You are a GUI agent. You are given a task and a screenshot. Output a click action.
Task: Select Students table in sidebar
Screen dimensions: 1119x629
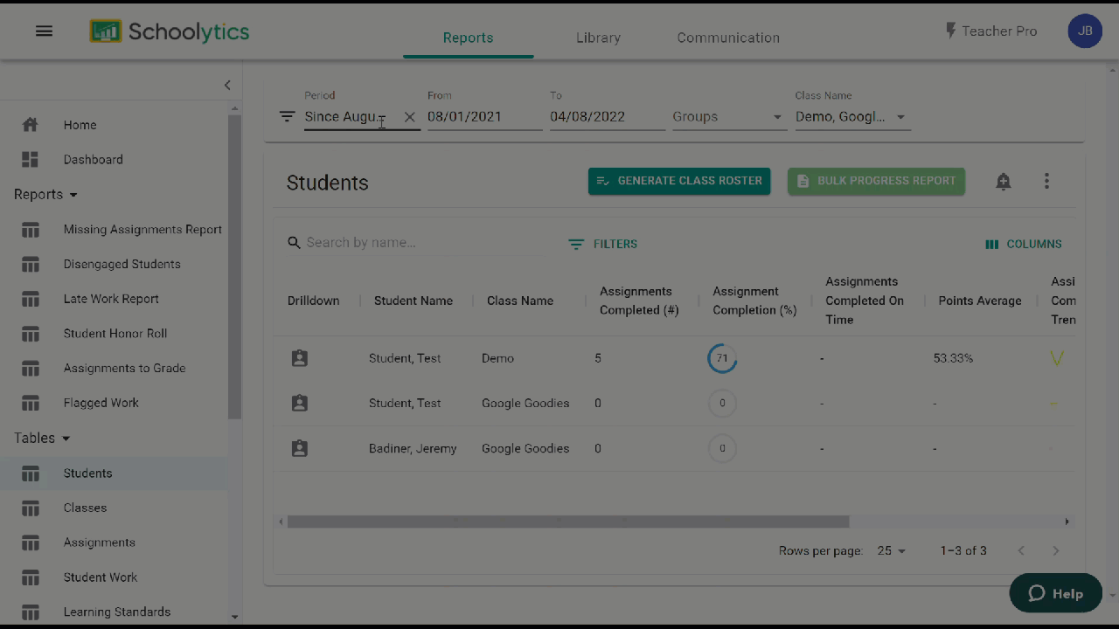coord(115,473)
